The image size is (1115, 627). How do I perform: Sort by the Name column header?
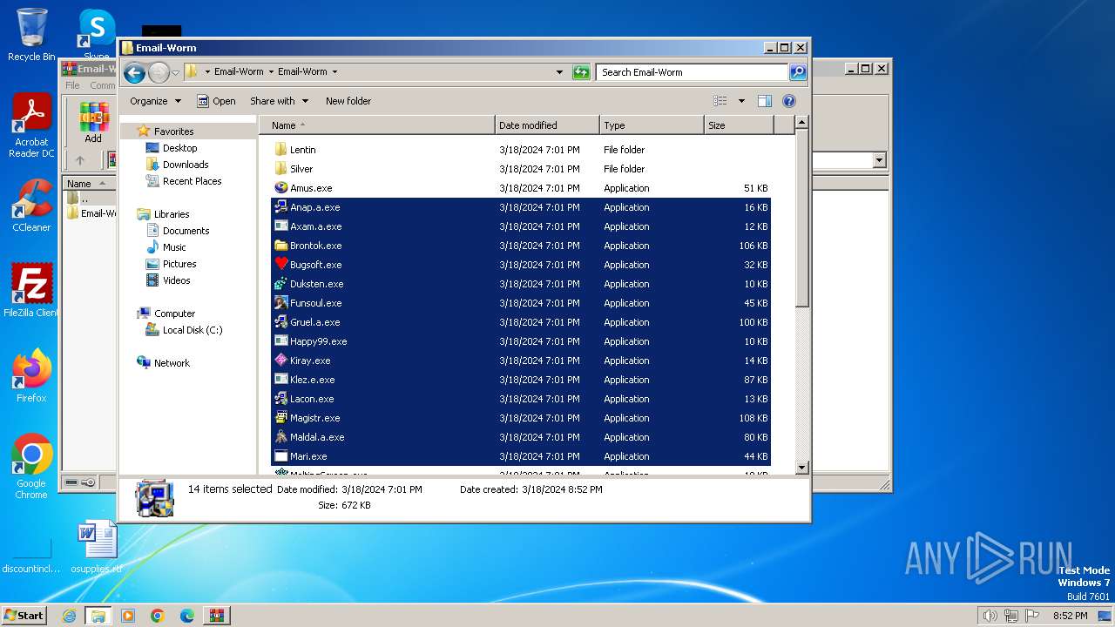click(377, 125)
